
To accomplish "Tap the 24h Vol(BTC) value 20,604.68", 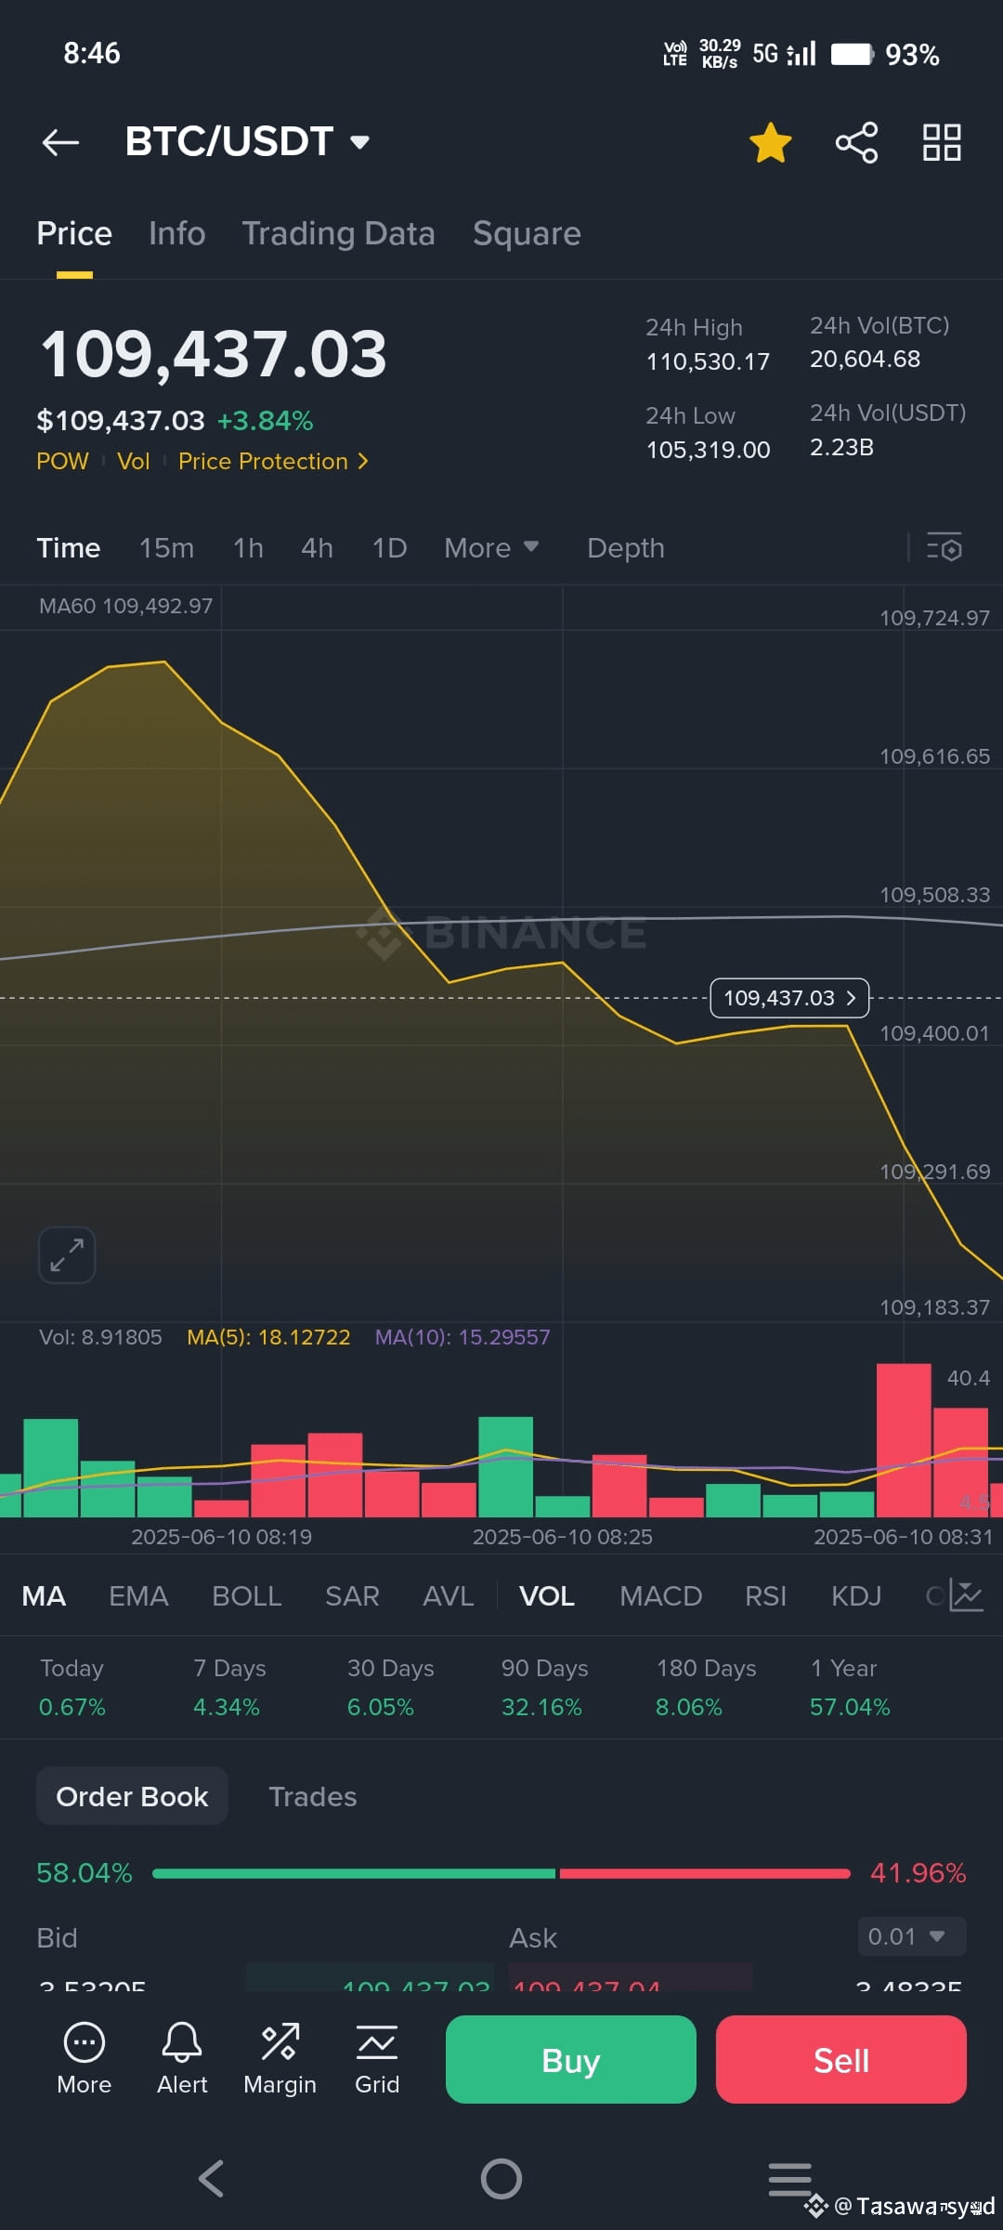I will pyautogui.click(x=865, y=359).
